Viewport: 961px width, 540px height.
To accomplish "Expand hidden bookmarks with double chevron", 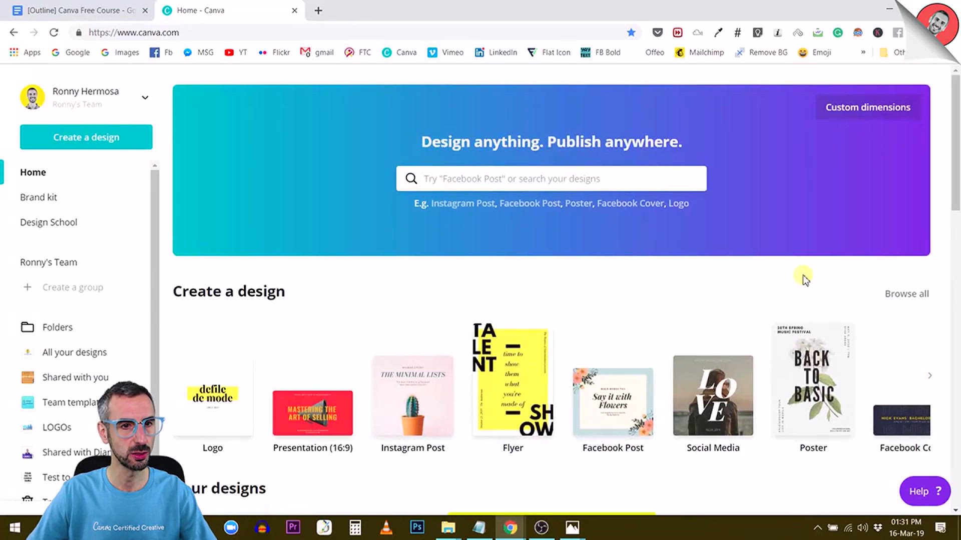I will (863, 52).
